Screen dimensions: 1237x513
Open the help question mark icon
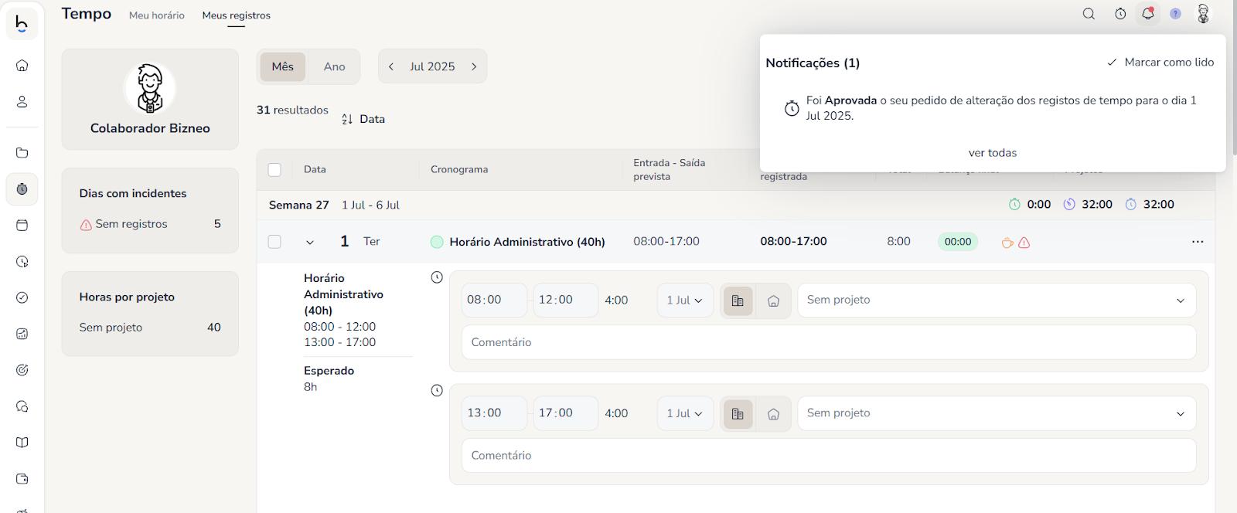tap(1175, 14)
